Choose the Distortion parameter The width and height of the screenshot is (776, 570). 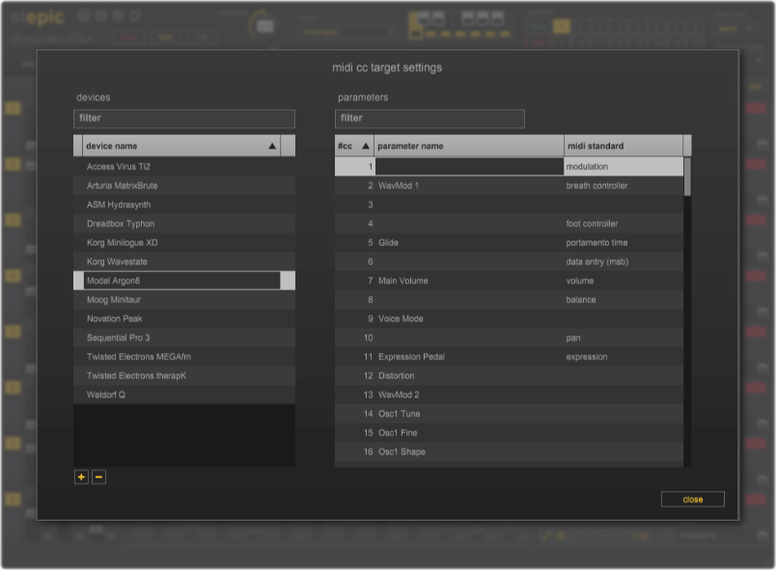pos(397,376)
